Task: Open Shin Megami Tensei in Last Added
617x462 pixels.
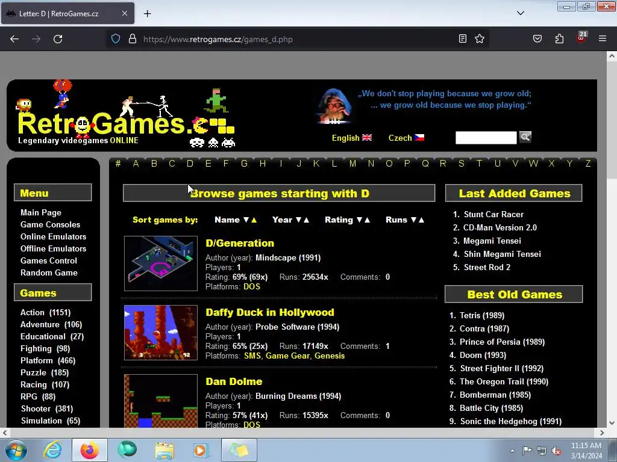Action: coord(503,254)
